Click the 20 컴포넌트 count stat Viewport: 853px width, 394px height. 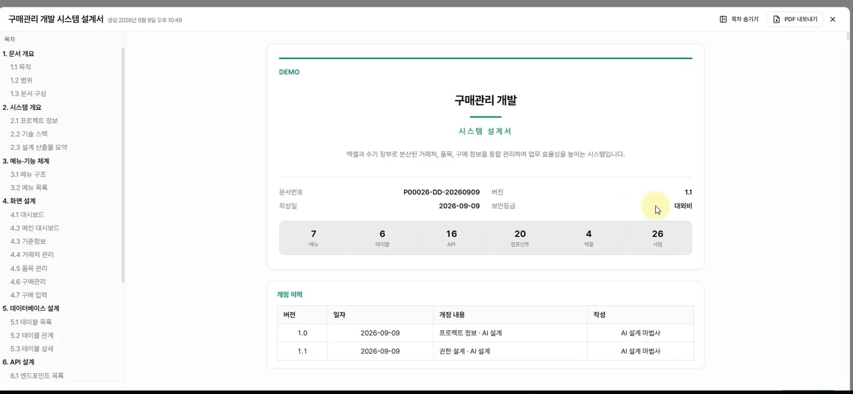[x=520, y=238]
